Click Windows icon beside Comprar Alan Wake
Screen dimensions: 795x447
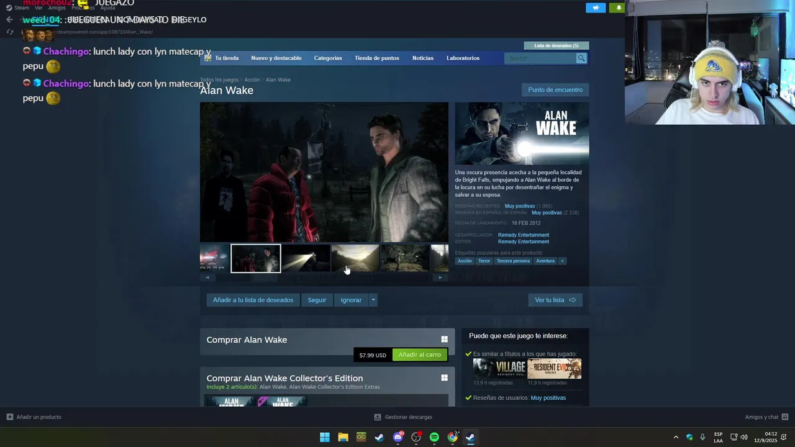click(x=444, y=340)
